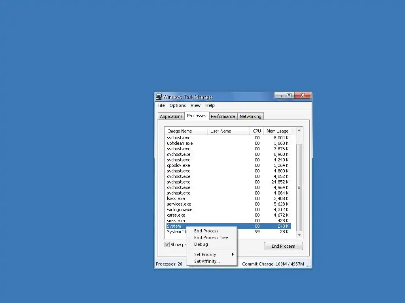Sort by the Image Name column header
This screenshot has height=303, width=405.
coord(186,131)
